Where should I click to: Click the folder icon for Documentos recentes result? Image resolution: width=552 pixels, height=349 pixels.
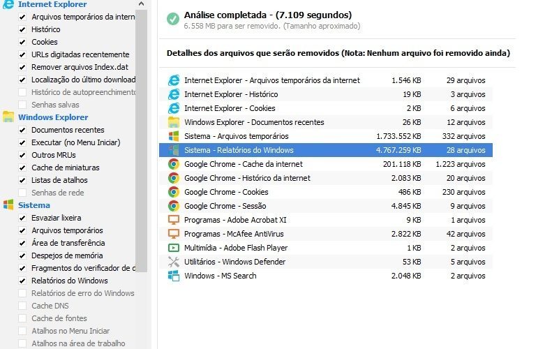pyautogui.click(x=174, y=122)
